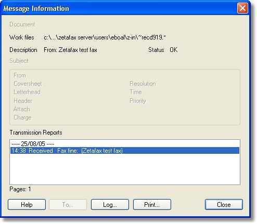Click the greyed-out To... button
This screenshot has width=257, height=224.
pos(68,205)
